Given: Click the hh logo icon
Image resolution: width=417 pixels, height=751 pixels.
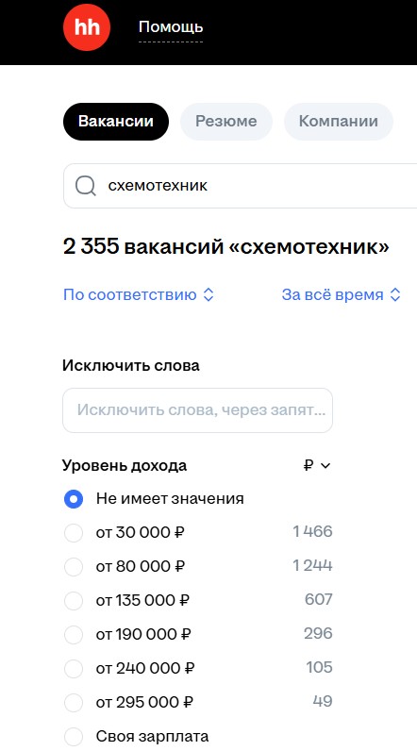Looking at the screenshot, I should tap(87, 27).
